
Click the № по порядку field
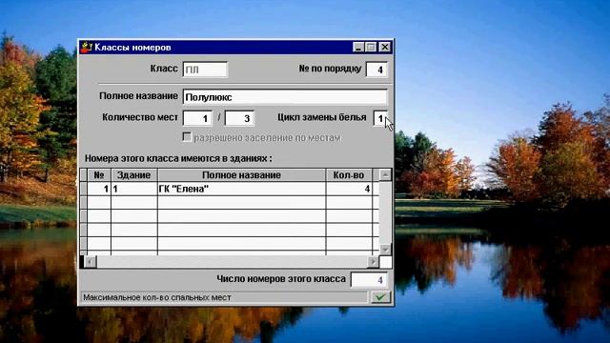pos(376,70)
